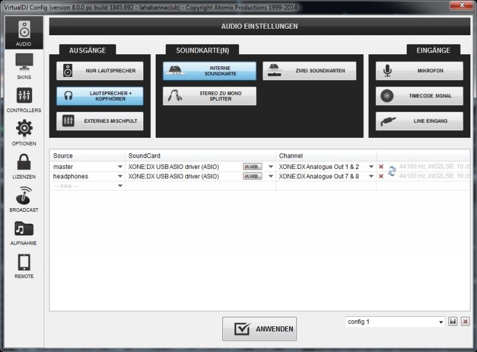The width and height of the screenshot is (477, 352).
Task: Open ASIO settings button in headphones row
Action: pos(252,177)
